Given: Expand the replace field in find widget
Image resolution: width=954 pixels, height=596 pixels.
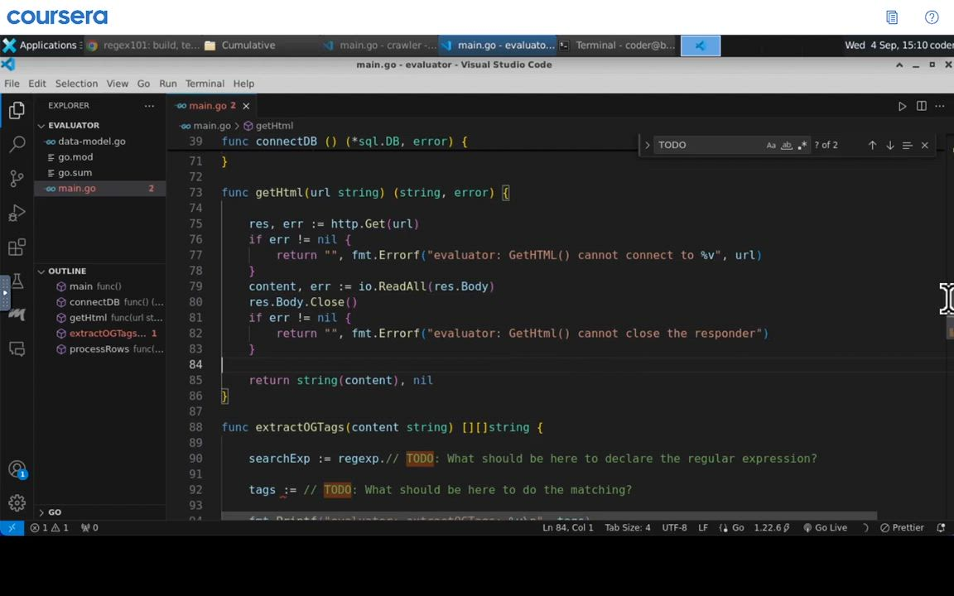Looking at the screenshot, I should (648, 145).
